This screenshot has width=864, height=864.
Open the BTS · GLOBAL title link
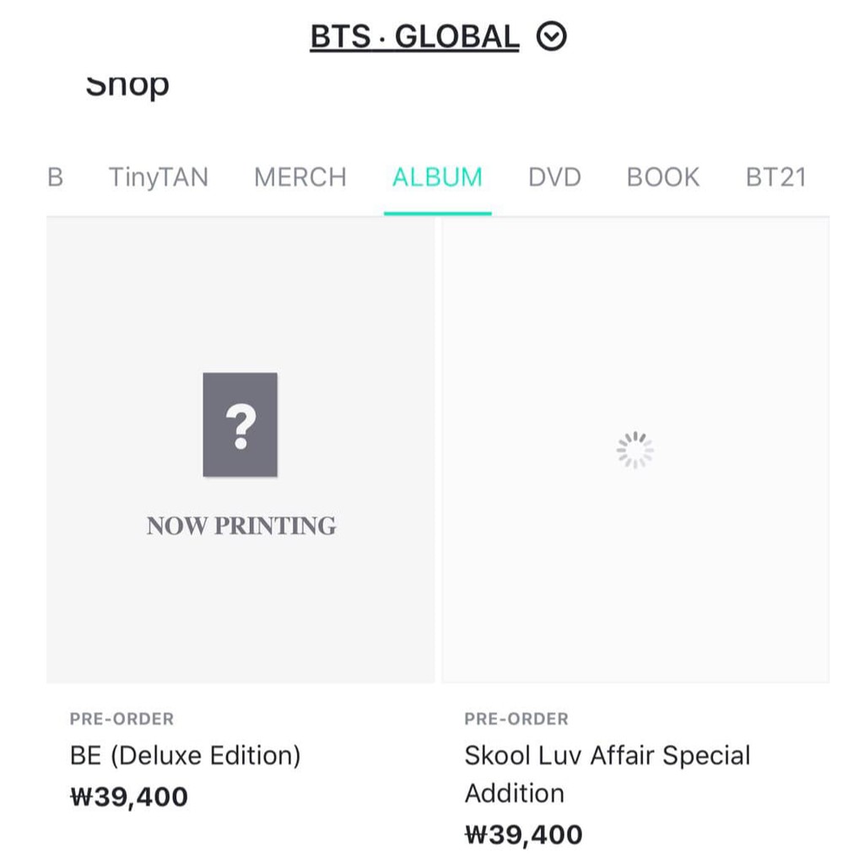414,37
